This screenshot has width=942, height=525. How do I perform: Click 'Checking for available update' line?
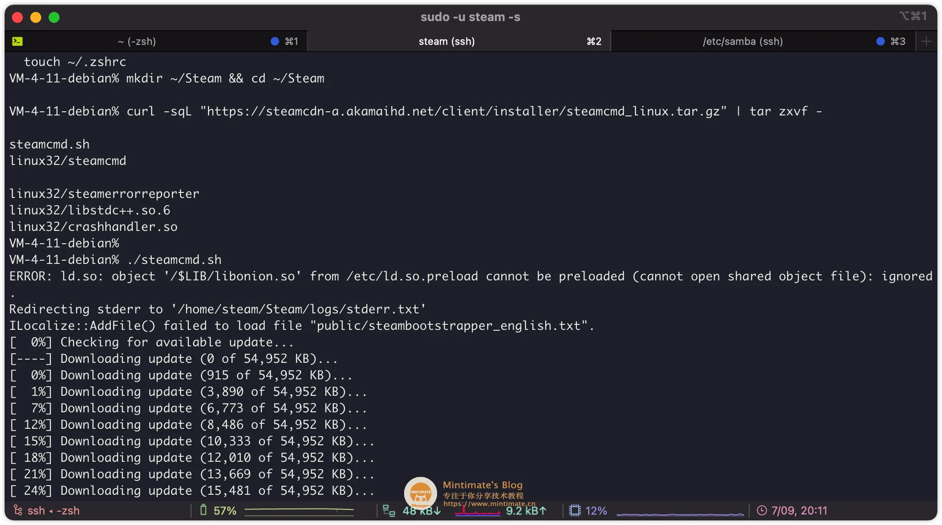[152, 342]
